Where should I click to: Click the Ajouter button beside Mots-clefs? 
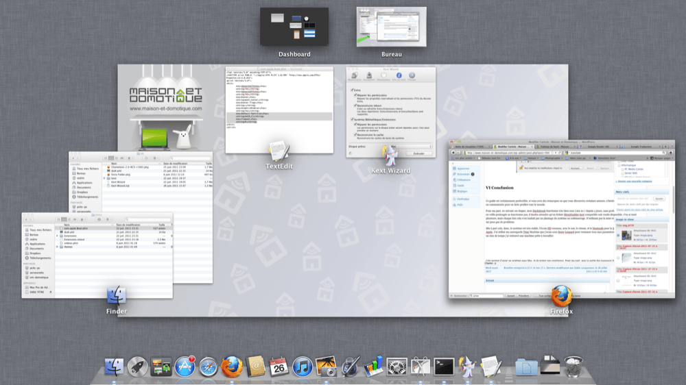(659, 199)
